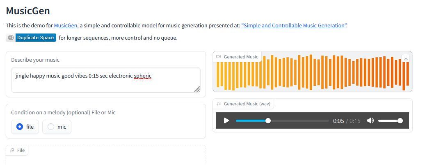Viewport: 425px width, 165px height.
Task: Open the Simple and Controllable Music Generation paper link
Action: click(294, 25)
